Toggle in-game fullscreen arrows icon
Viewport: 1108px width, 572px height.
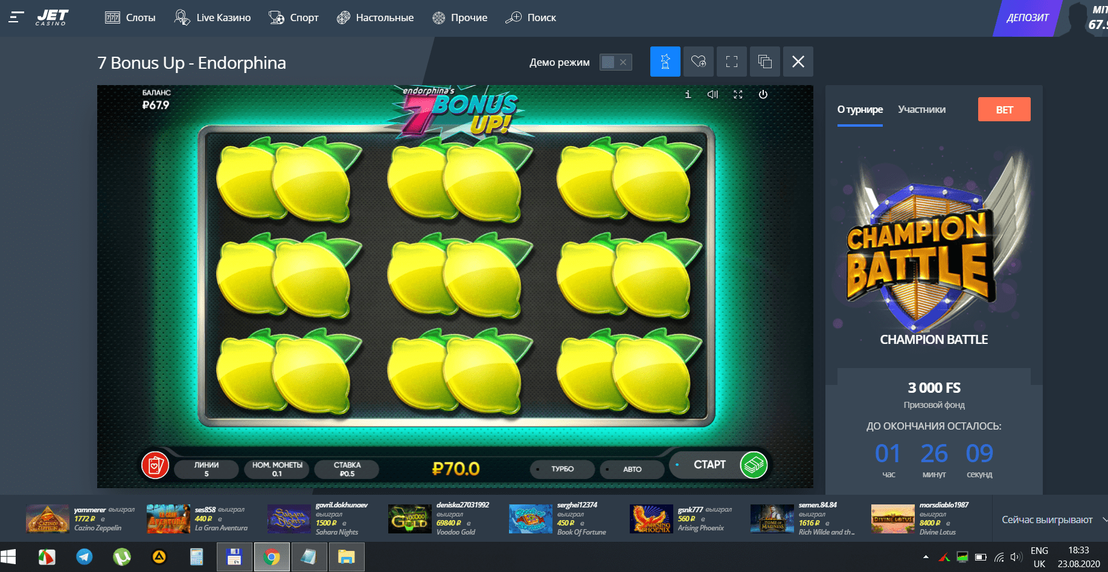738,94
